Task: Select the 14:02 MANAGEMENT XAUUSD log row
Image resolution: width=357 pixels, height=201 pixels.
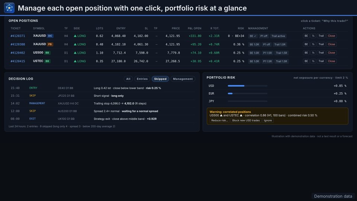Action: (102, 103)
